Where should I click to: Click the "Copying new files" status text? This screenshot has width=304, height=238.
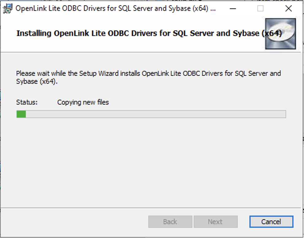point(83,102)
